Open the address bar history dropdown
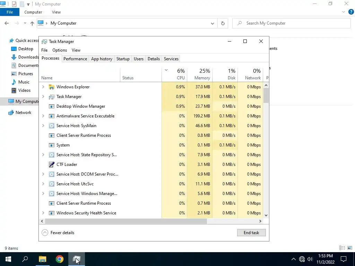 coord(213,23)
